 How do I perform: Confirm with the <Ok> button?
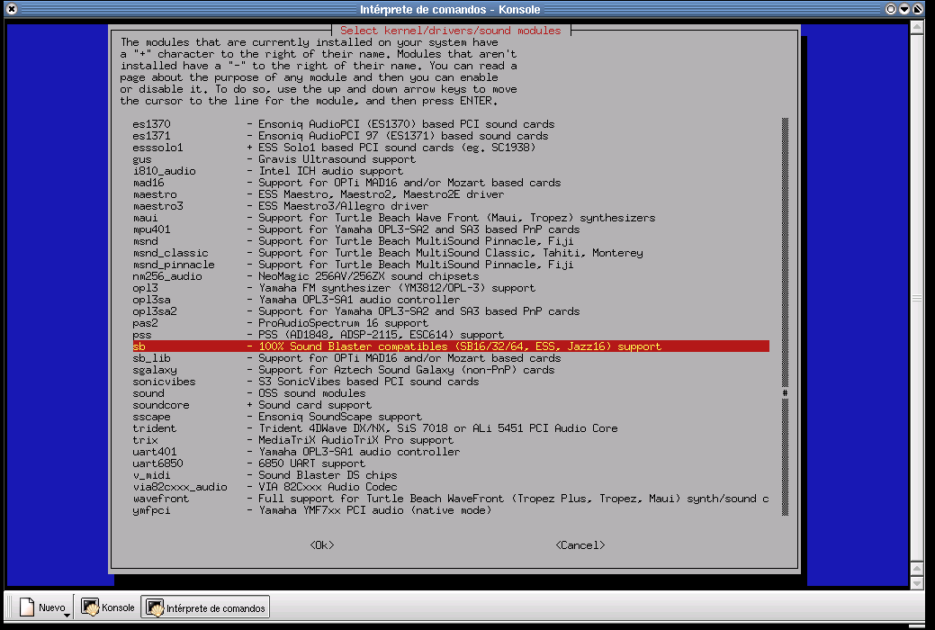click(x=322, y=545)
